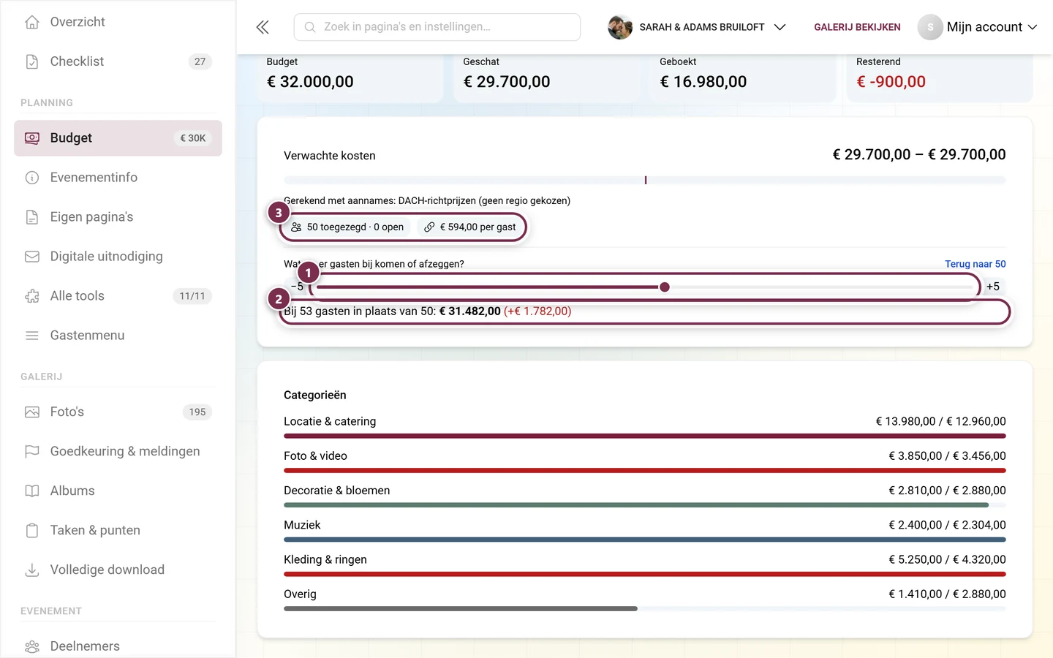Open Digitale uitnodiging envelope icon
The image size is (1053, 658).
(32, 256)
